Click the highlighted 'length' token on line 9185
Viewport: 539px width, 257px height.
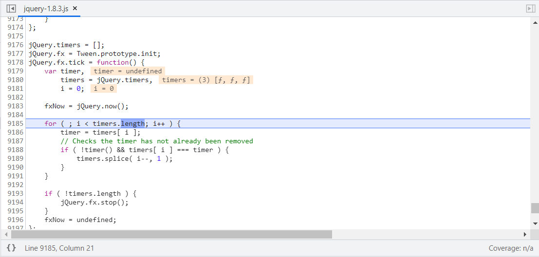click(x=132, y=123)
